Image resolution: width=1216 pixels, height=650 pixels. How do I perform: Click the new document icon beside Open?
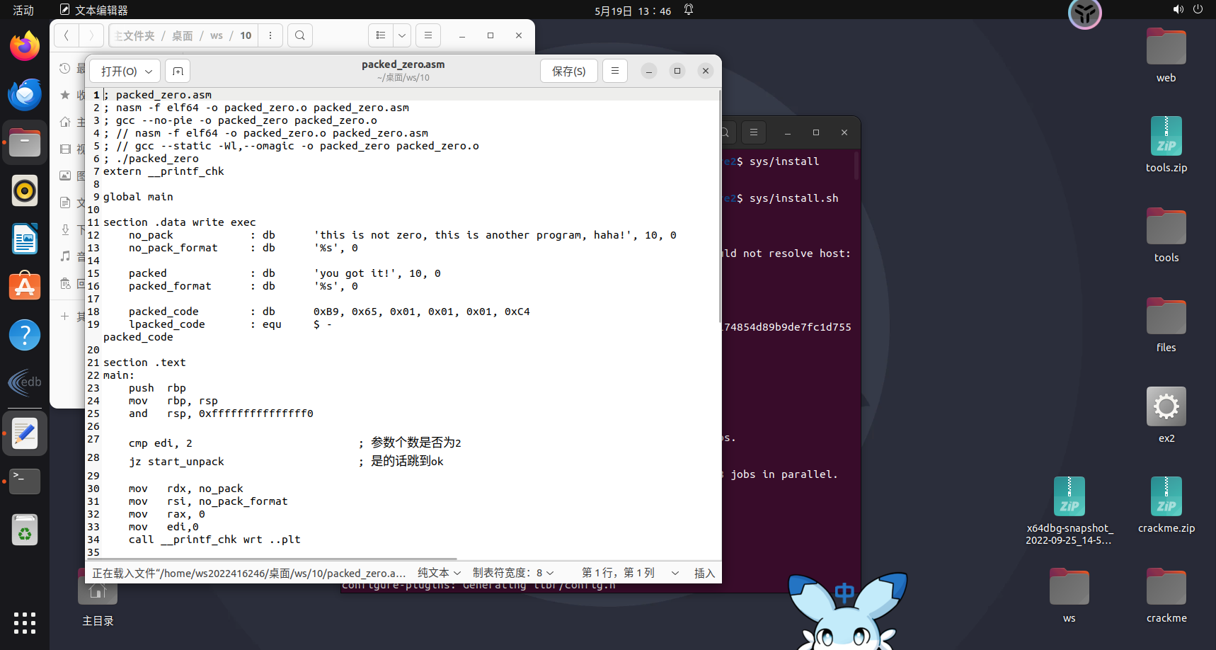coord(178,71)
